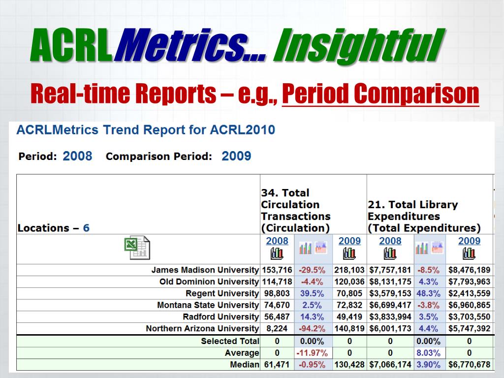Click the ACRLMetrics Trend Report title
The height and width of the screenshot is (378, 504).
[x=146, y=130]
